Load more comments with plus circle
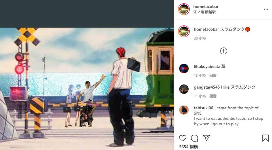The image size is (272, 150). 224,51
